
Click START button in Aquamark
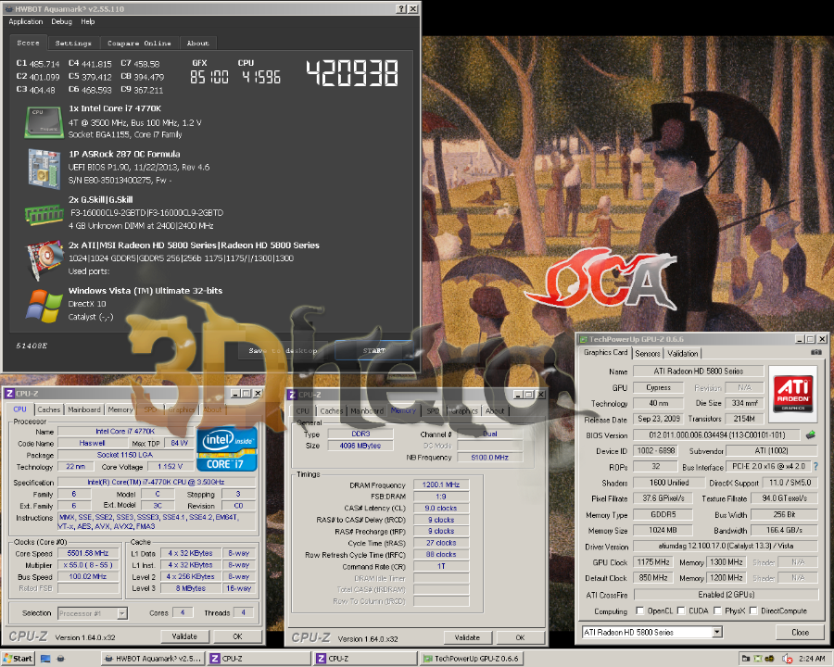click(374, 350)
